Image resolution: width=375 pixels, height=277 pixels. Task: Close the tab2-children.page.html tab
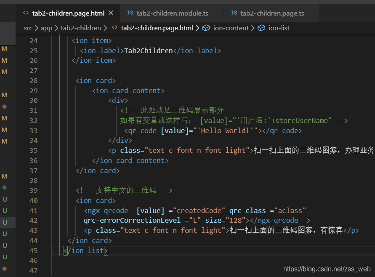coord(111,13)
